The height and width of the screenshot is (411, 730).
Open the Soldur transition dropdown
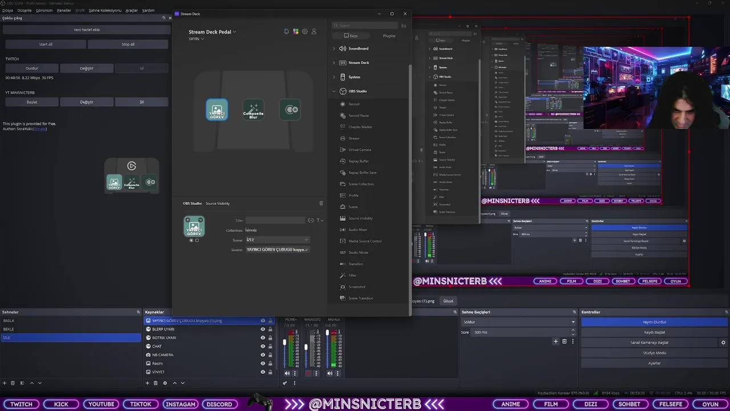(x=518, y=322)
